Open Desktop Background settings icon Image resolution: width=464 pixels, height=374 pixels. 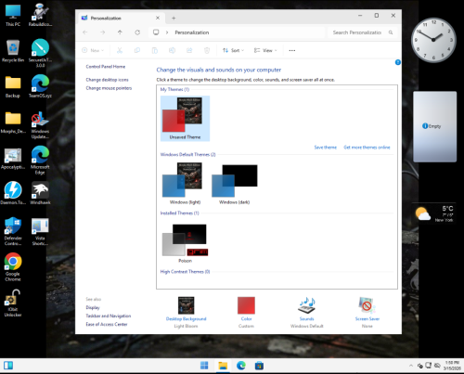click(x=186, y=305)
